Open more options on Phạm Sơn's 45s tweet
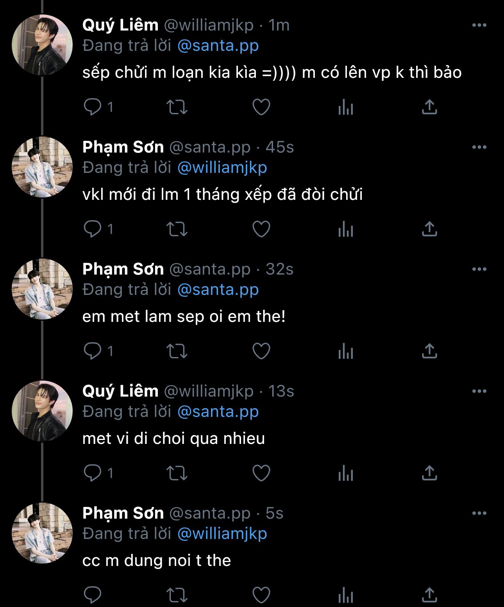Image resolution: width=504 pixels, height=607 pixels. coord(479,147)
